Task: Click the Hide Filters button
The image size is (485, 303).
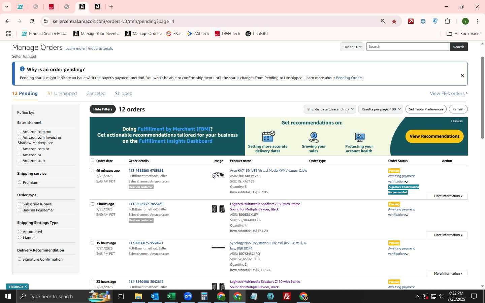Action: 103,109
